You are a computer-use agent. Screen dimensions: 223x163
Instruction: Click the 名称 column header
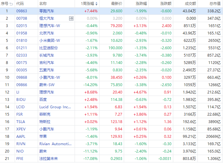(43, 4)
